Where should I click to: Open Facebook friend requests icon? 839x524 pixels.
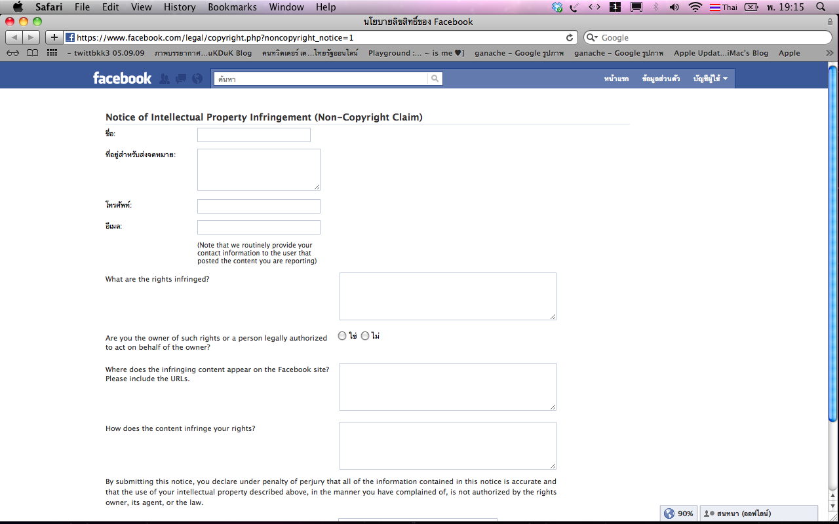165,79
